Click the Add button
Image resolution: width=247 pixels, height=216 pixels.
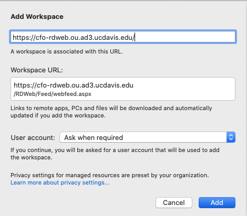point(217,203)
